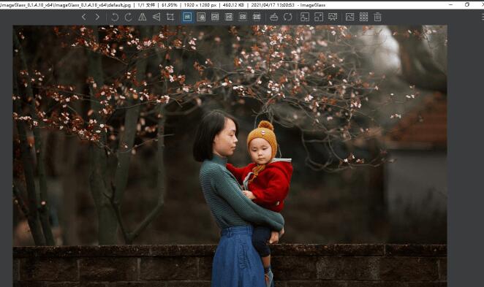Enable Lock zoom ratio mode
This screenshot has width=484, height=287.
click(201, 17)
